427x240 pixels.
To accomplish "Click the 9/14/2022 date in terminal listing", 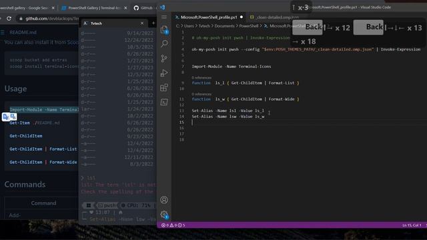I will (140, 33).
